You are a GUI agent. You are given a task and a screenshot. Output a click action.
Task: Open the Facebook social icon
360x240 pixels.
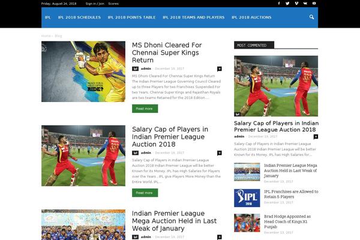pyautogui.click(x=279, y=4)
